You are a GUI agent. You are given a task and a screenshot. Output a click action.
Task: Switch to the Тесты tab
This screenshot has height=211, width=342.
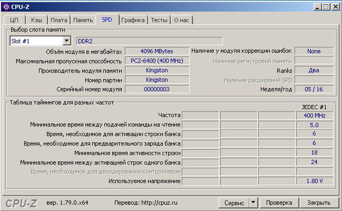[x=159, y=20]
